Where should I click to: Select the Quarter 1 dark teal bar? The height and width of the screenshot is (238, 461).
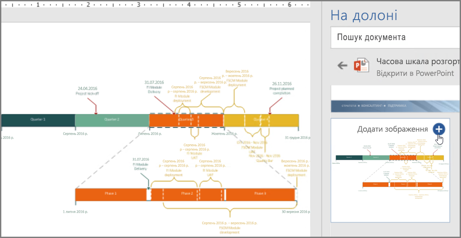(x=38, y=120)
